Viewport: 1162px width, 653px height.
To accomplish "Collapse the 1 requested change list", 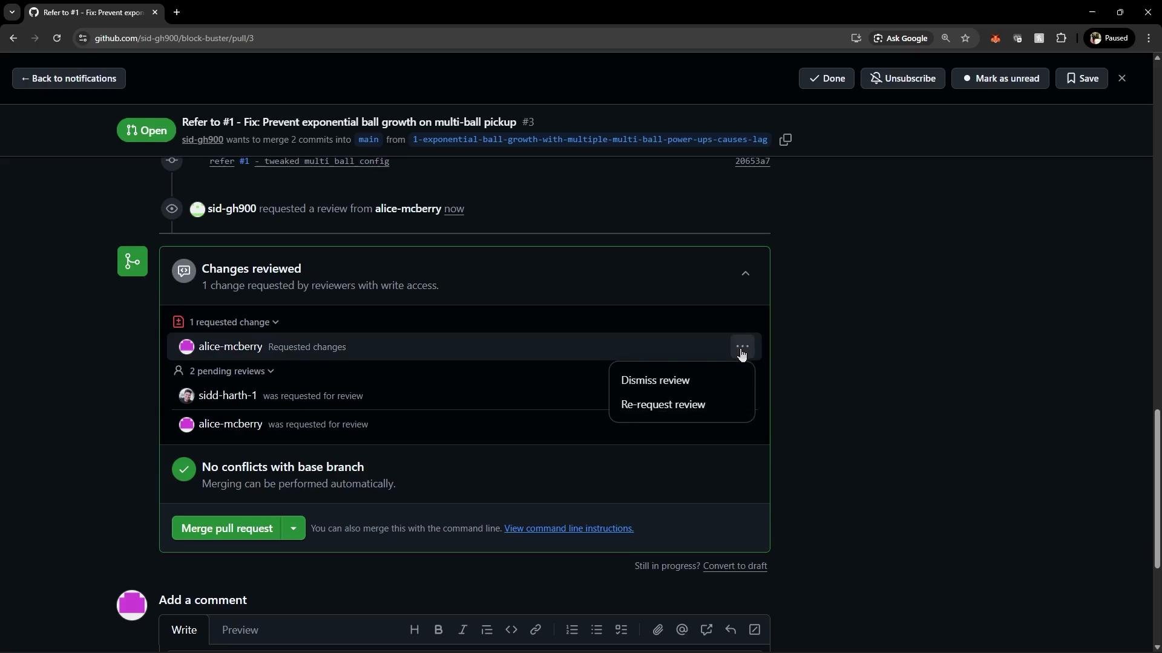I will 234,322.
